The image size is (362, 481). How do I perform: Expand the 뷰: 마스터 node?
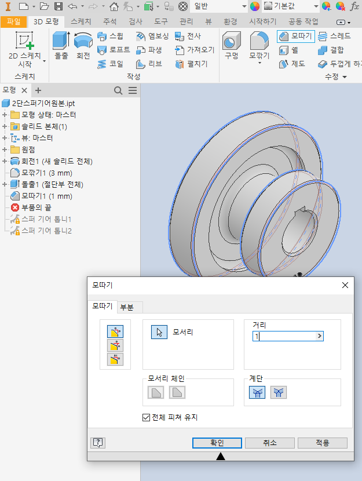click(x=4, y=138)
